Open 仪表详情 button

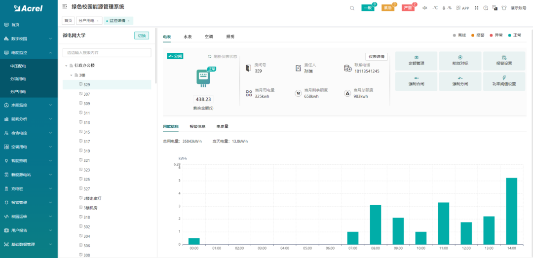coord(376,57)
